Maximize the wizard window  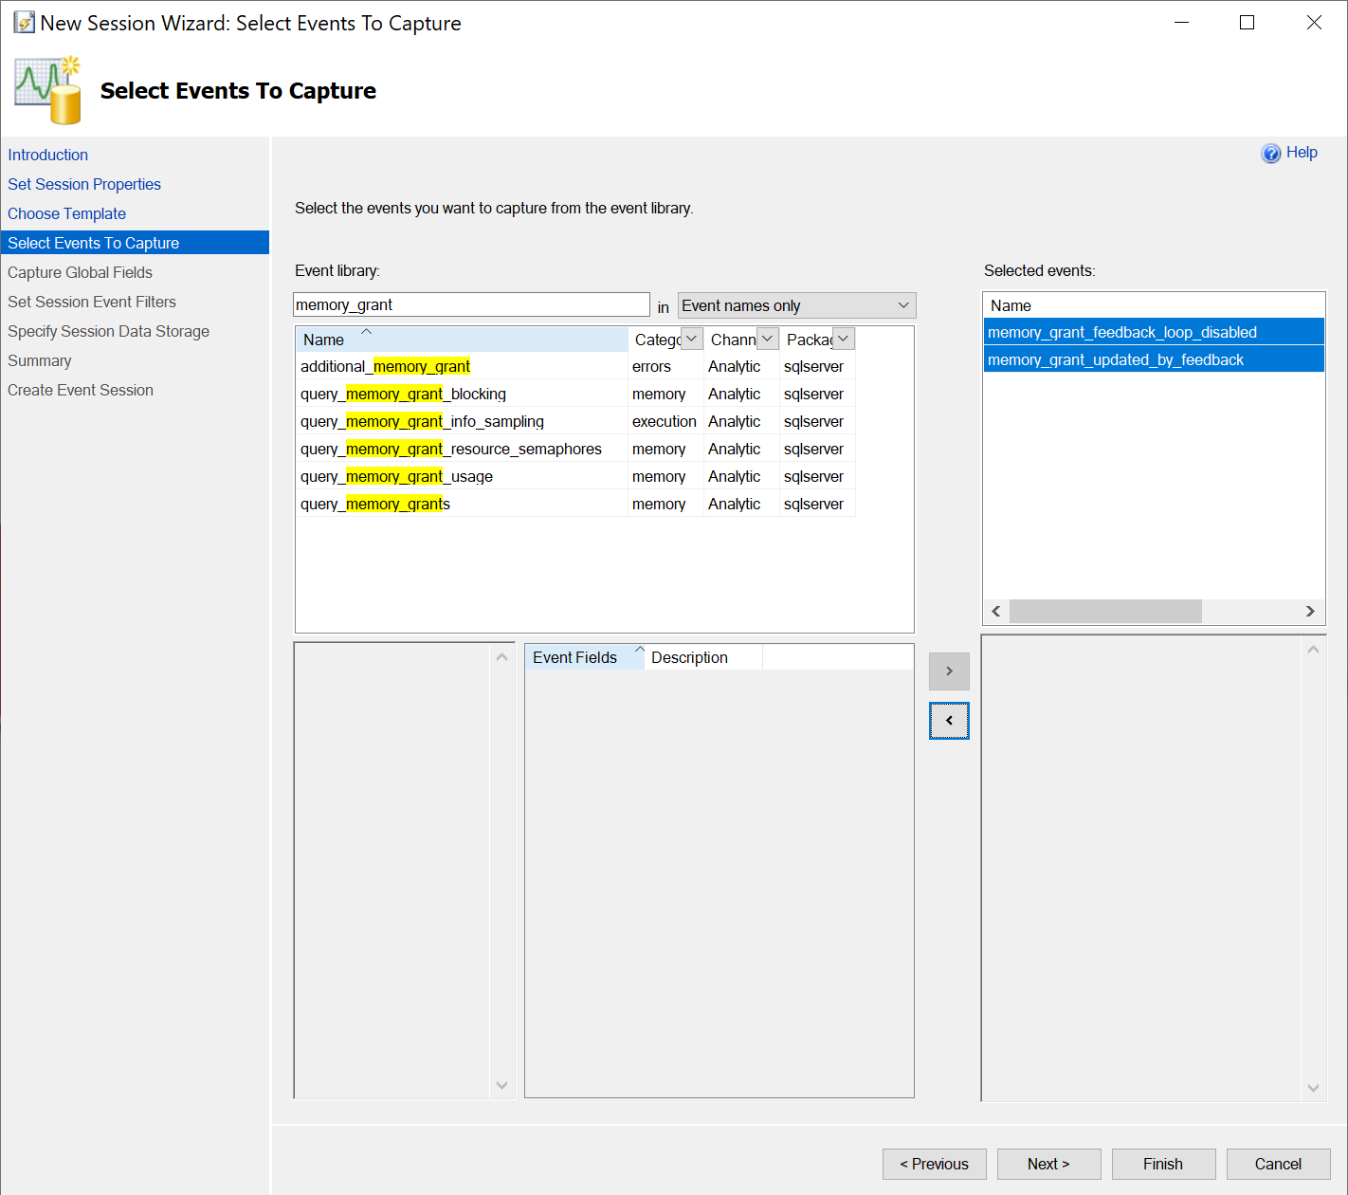point(1248,22)
